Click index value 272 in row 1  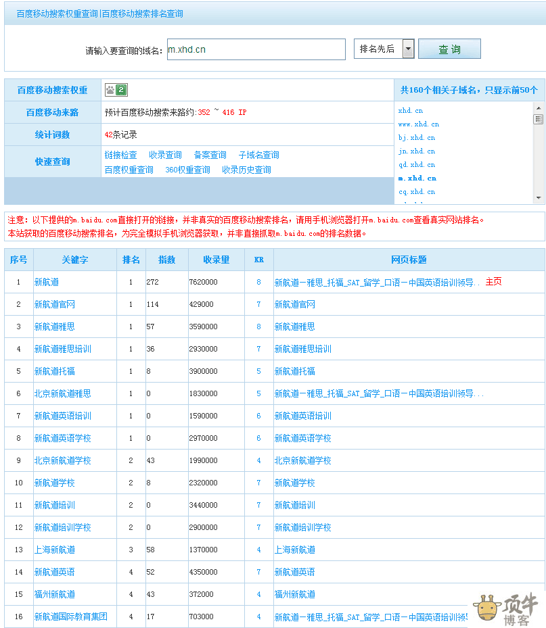pyautogui.click(x=153, y=283)
